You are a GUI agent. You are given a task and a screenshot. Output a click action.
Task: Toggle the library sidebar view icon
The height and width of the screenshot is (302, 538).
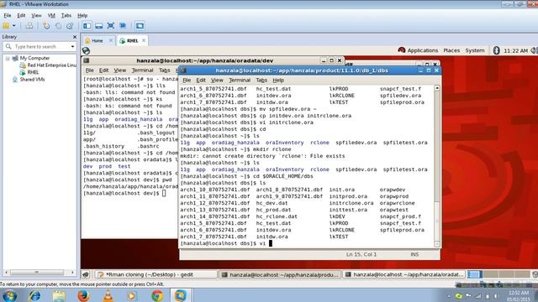coord(87,26)
